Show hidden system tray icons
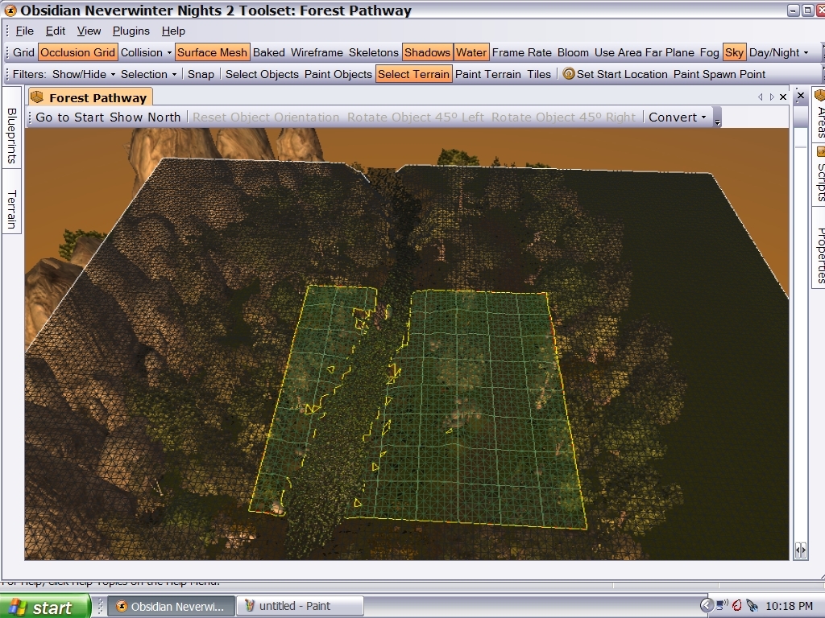This screenshot has height=618, width=825. (707, 605)
